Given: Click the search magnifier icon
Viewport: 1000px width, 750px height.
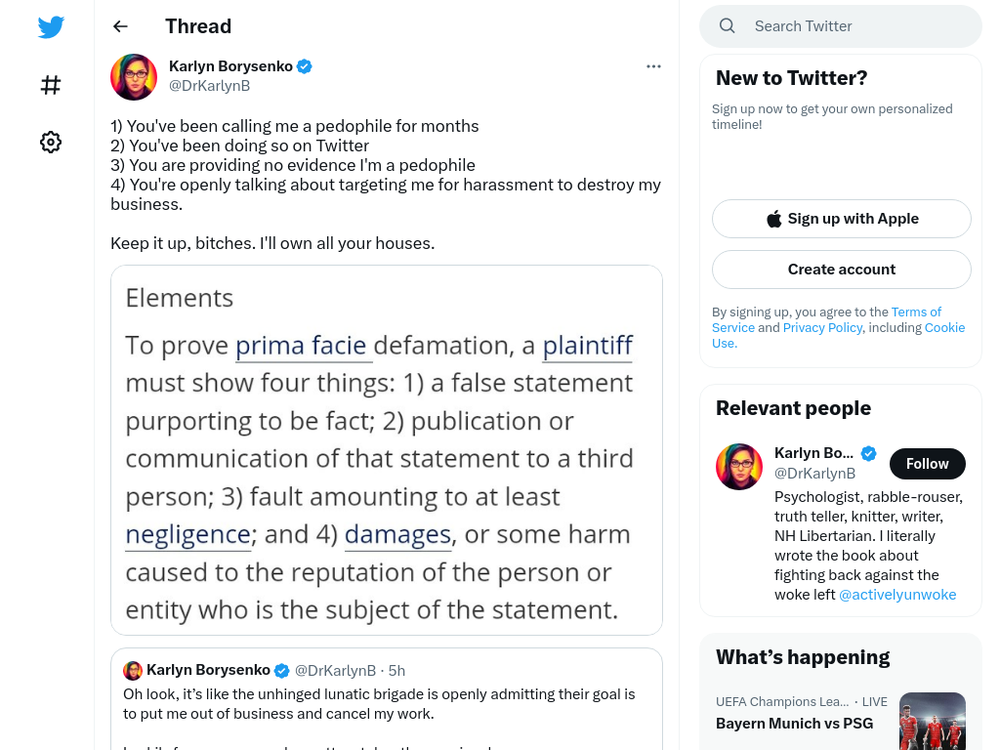Looking at the screenshot, I should 727,26.
